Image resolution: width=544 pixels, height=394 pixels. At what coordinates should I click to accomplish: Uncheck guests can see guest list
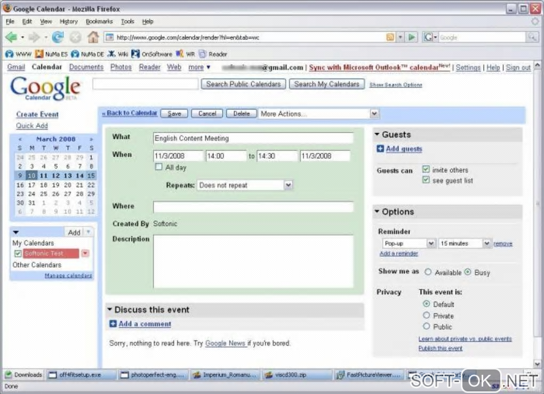tap(426, 180)
